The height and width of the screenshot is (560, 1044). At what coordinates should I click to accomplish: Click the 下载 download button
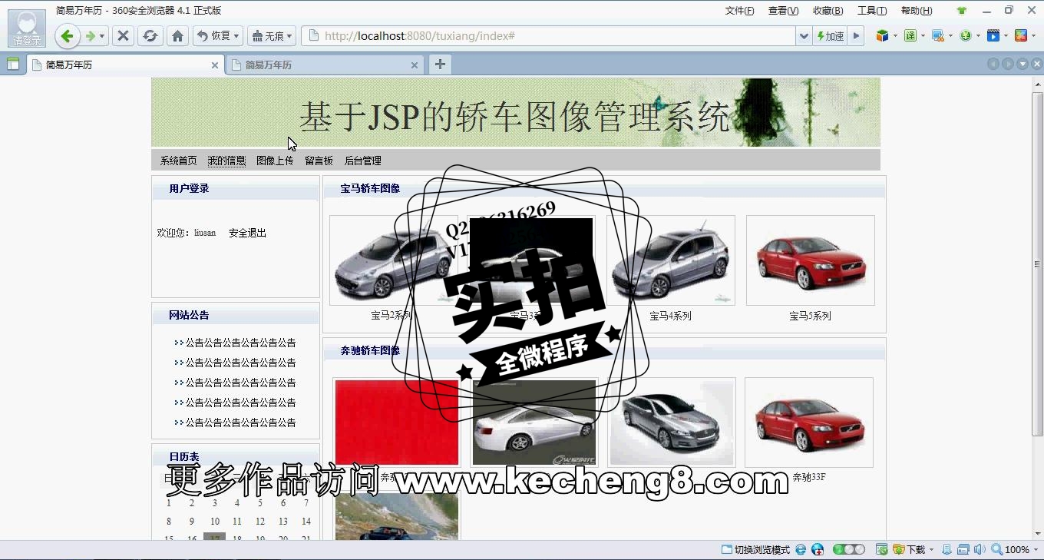[x=910, y=550]
